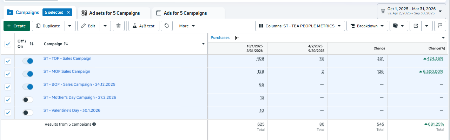Click TOF purchases value 409
Viewport: 450px width, 140px height.
click(260, 59)
